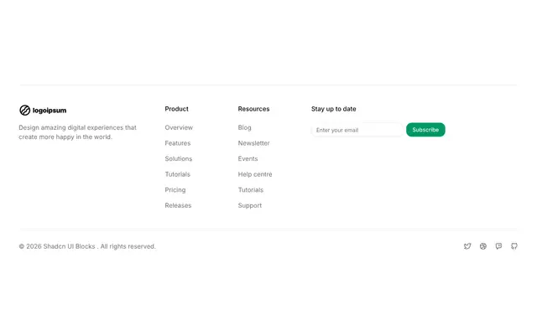Open the Events link

coord(248,158)
